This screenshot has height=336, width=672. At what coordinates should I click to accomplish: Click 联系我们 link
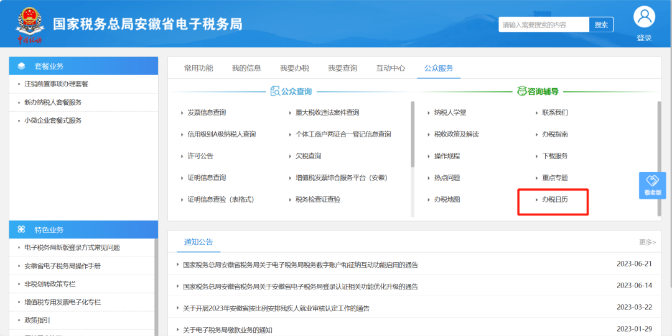coord(555,112)
